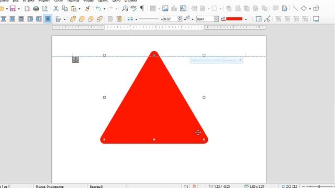
Task: Click the Send to Back icon
Action: pyautogui.click(x=99, y=19)
